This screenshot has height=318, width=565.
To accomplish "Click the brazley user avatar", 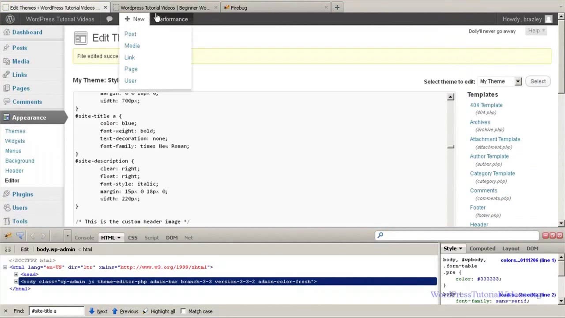I will pyautogui.click(x=549, y=19).
